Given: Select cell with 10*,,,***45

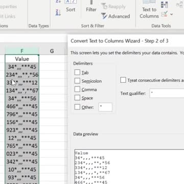Looking at the screenshot, I should [x=22, y=170].
